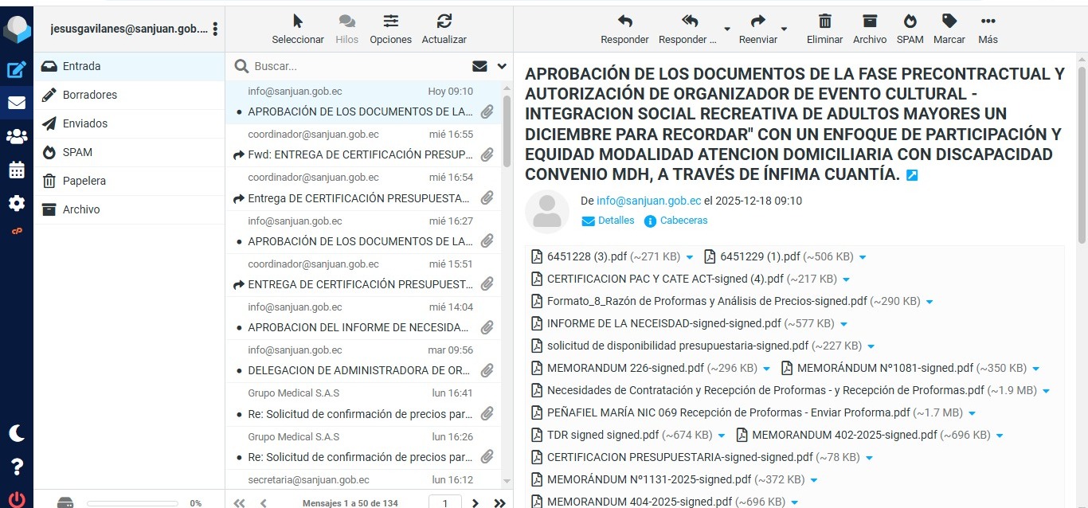The height and width of the screenshot is (508, 1088).
Task: Click the storage quota usage bar
Action: (x=132, y=503)
